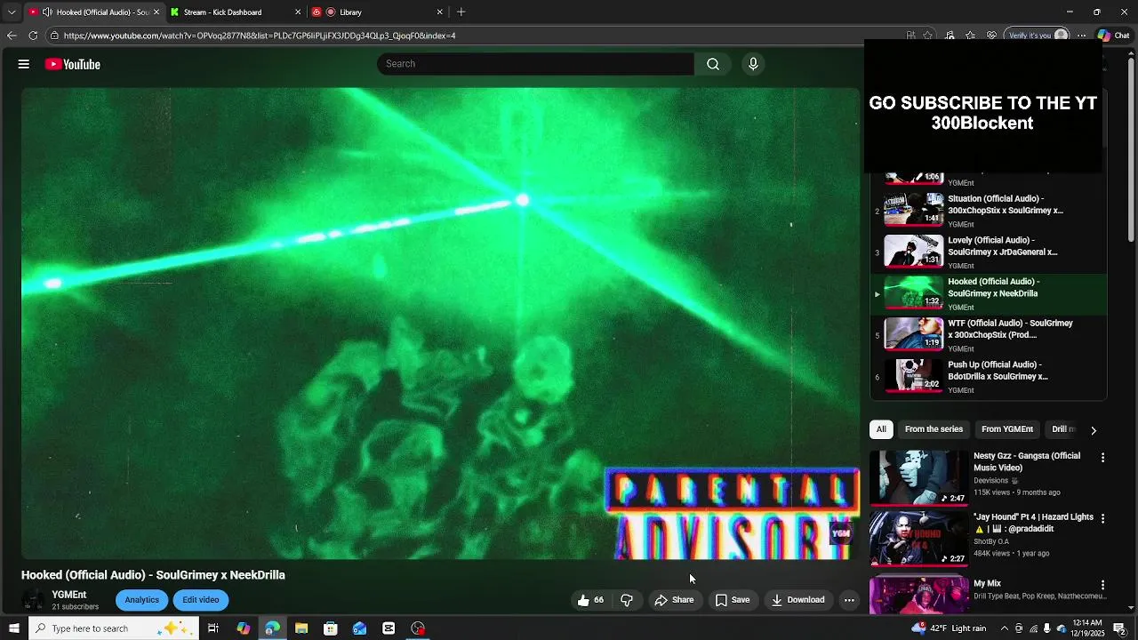Open the My Mix recommendation

click(987, 584)
